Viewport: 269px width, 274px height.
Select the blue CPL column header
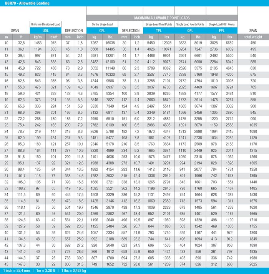point(102,30)
